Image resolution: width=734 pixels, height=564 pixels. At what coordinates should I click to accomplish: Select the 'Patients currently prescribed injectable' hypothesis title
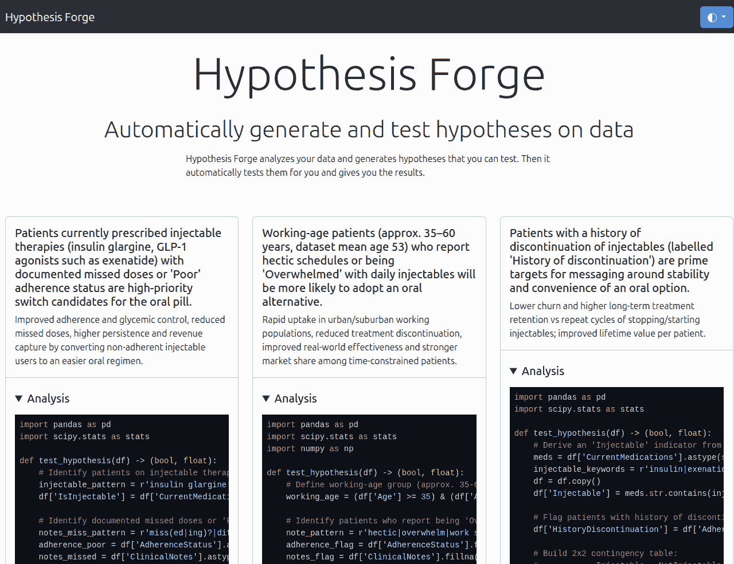click(x=119, y=267)
